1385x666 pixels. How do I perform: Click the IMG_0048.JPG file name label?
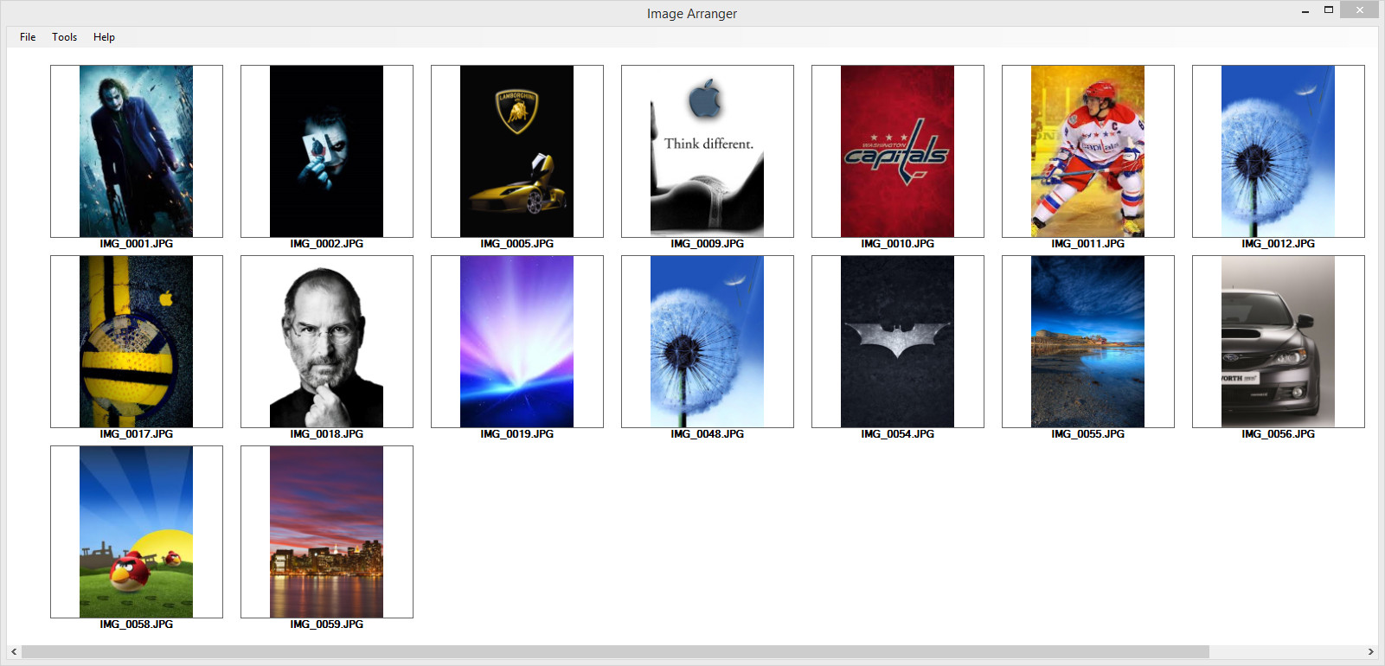pyautogui.click(x=708, y=434)
